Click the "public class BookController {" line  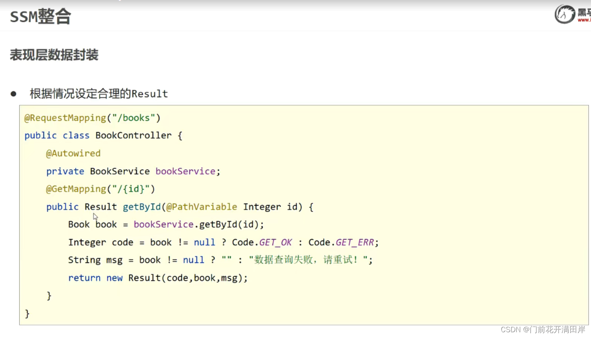103,135
